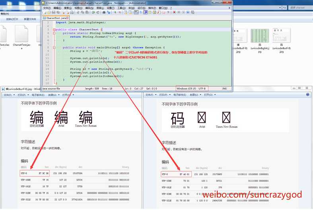This screenshot has width=313, height=210.
Task: Click UTF-8 encoding in Notepad++ status bar
Action: tap(202, 88)
